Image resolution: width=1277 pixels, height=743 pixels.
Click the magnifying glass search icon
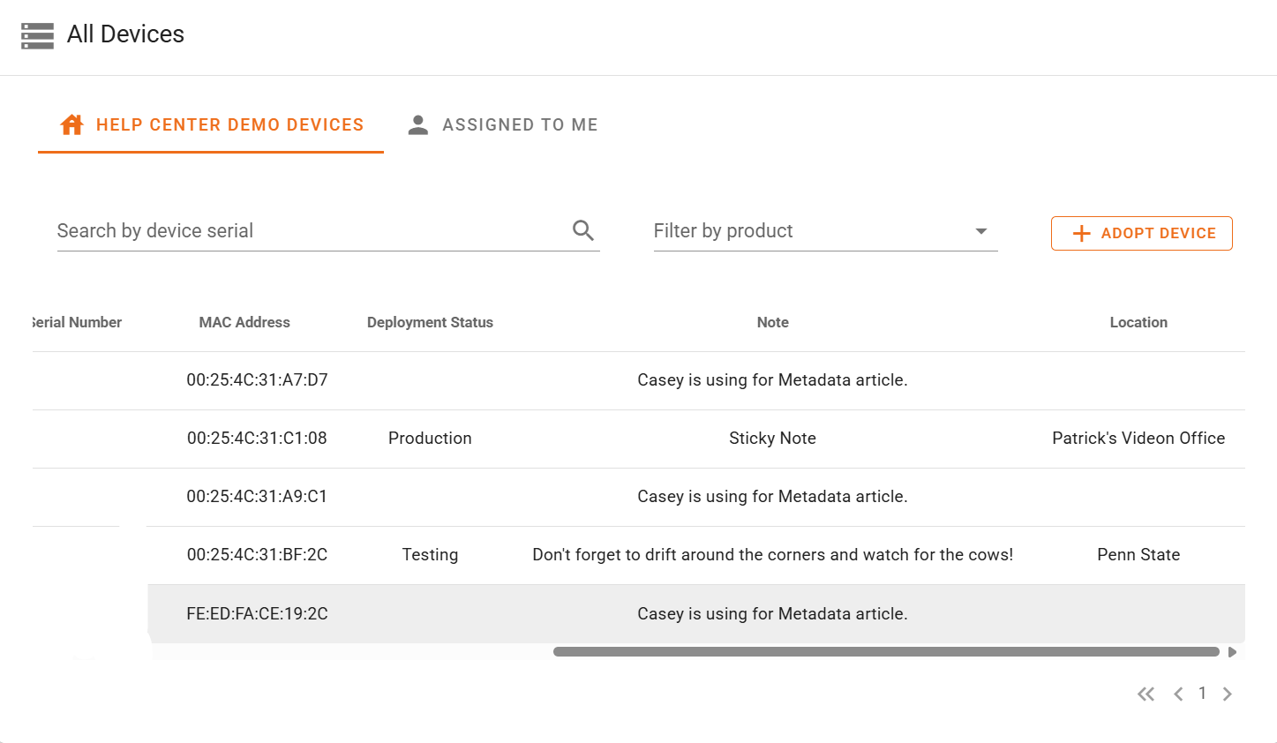583,230
